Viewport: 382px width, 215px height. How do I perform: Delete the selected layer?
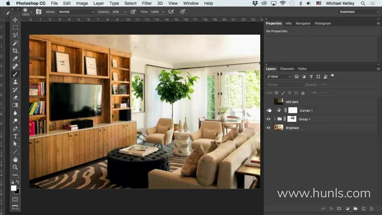[x=372, y=209]
